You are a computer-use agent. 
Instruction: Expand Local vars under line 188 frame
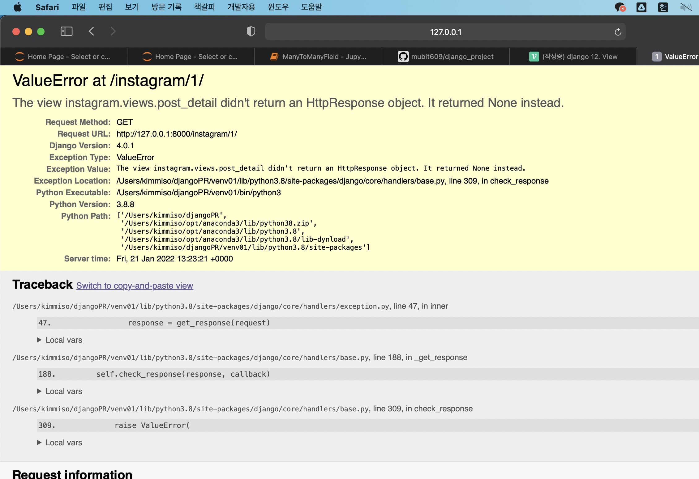coord(59,391)
